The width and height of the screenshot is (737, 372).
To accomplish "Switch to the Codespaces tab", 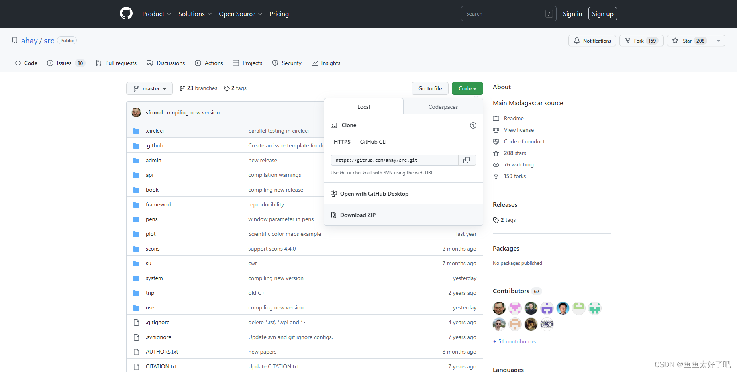I will [x=443, y=107].
